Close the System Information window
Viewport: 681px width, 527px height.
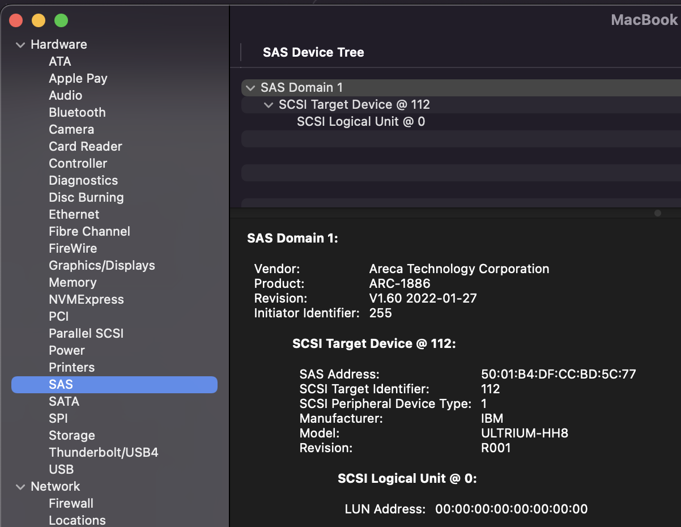tap(16, 21)
